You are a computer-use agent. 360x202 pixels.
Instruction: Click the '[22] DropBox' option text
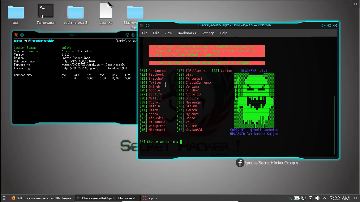188,90
